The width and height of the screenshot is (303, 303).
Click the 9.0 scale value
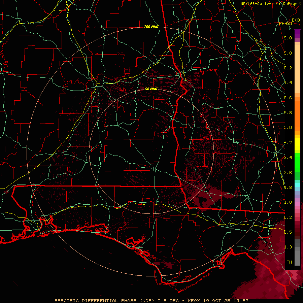(x=288, y=53)
